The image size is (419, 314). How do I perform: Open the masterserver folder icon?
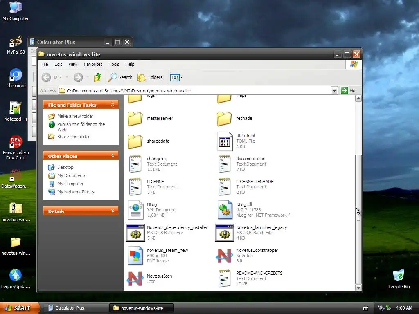pos(135,119)
